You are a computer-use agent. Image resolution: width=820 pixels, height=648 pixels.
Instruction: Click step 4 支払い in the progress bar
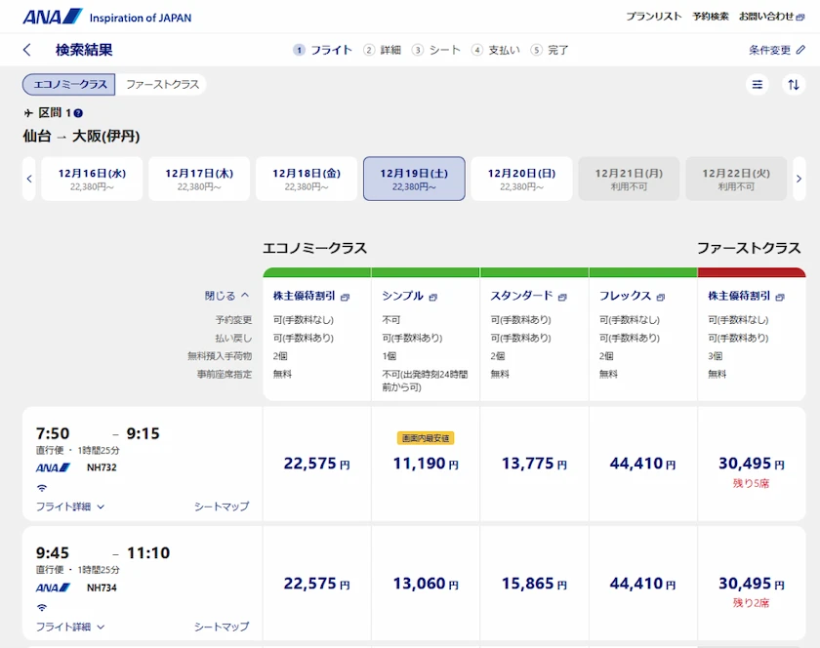point(495,50)
